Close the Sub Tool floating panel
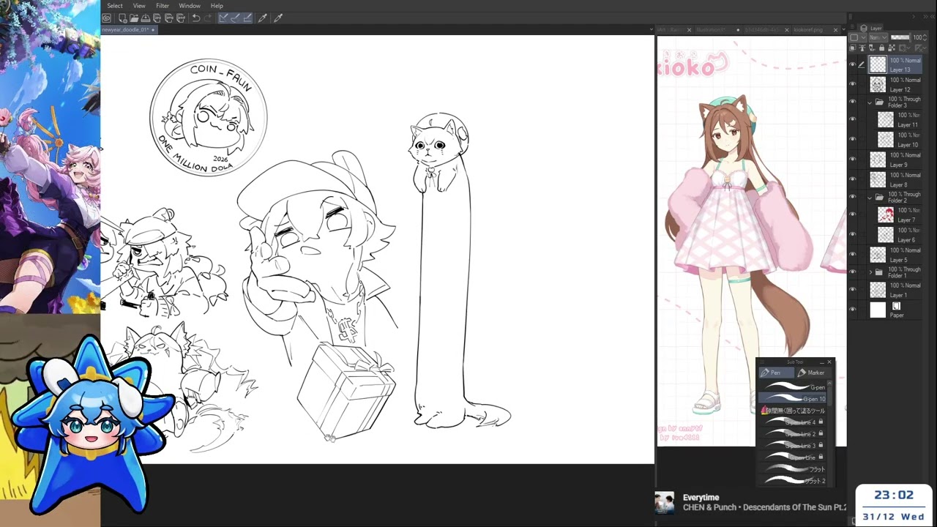The image size is (937, 527). point(829,362)
